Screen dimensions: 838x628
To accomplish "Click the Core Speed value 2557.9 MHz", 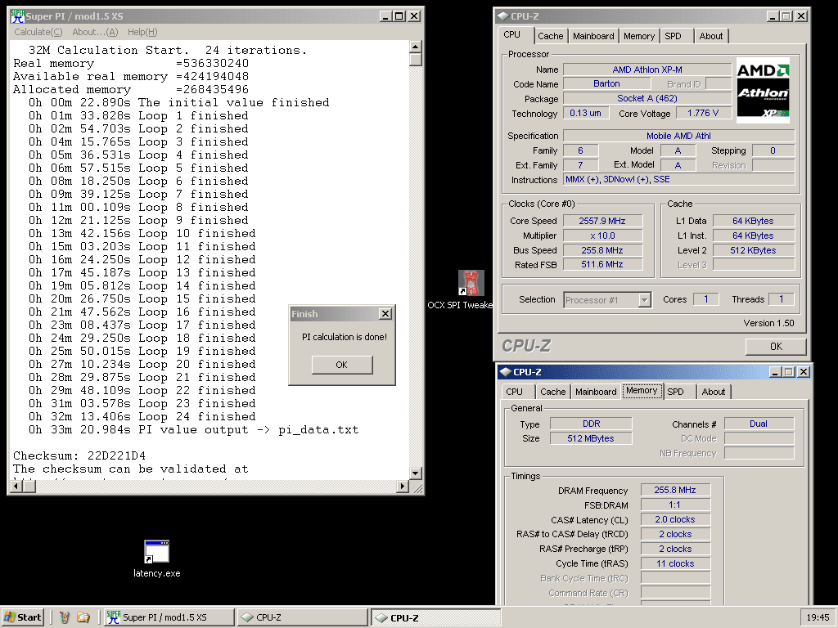I will pos(602,221).
